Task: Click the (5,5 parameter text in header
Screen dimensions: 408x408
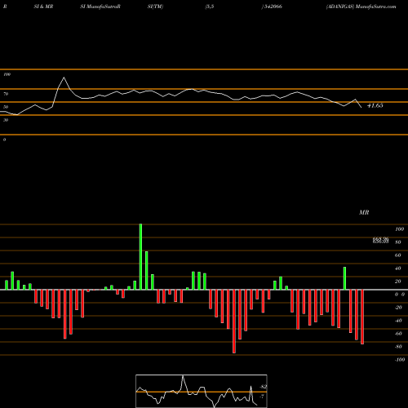Action: pos(210,7)
